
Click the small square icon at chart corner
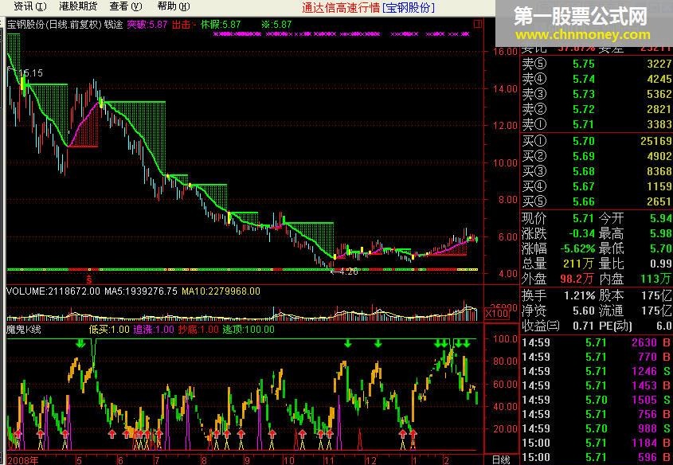click(477, 25)
